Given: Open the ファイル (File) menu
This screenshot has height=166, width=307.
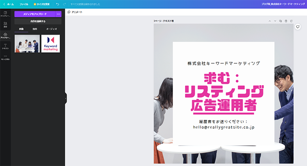Looking at the screenshot, I should click(24, 4).
